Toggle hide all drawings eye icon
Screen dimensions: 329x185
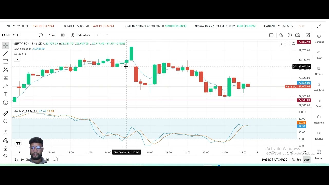tap(6, 156)
